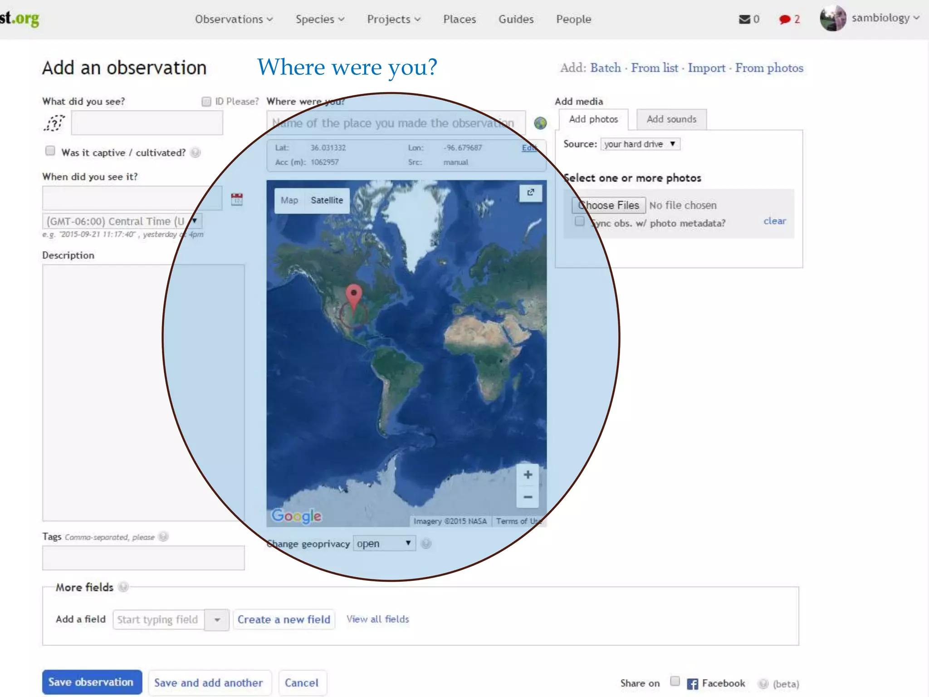Viewport: 929px width, 697px height.
Task: Expand the photo Source dropdown
Action: (640, 144)
